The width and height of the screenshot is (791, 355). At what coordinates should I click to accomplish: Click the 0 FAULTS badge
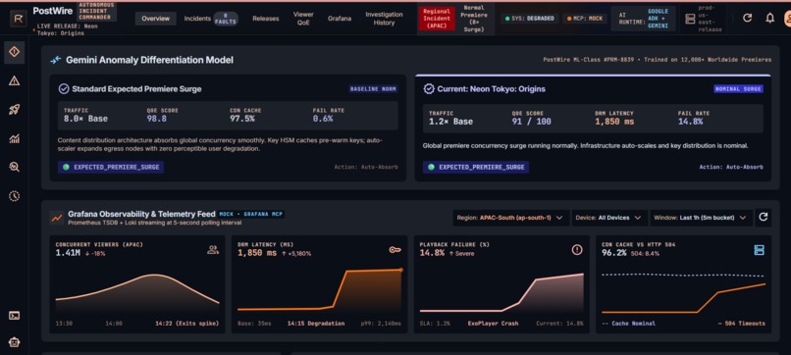click(225, 20)
